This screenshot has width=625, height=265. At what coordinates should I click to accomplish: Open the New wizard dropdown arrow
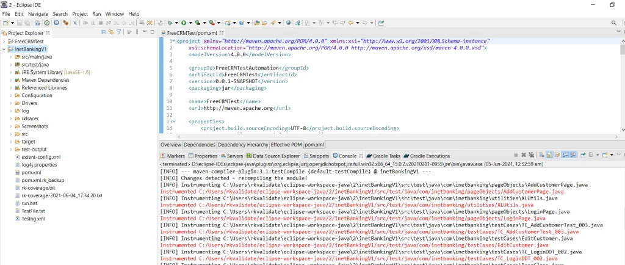coord(12,23)
